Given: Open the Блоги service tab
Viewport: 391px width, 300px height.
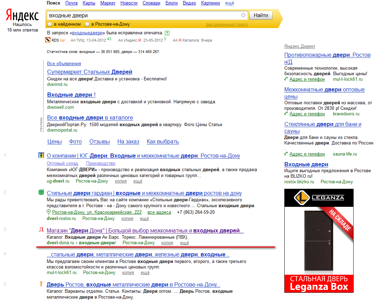Looking at the screenshot, I should tap(171, 3).
